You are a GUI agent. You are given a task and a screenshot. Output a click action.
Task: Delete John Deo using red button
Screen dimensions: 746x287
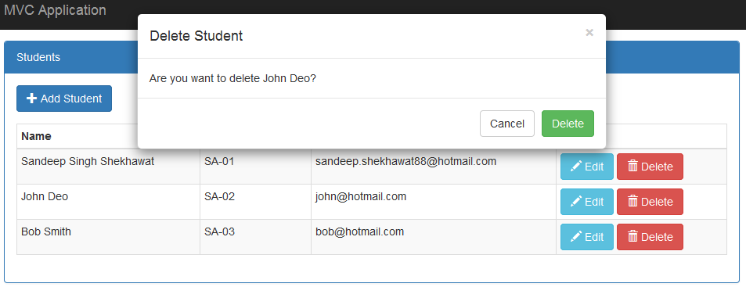point(650,202)
